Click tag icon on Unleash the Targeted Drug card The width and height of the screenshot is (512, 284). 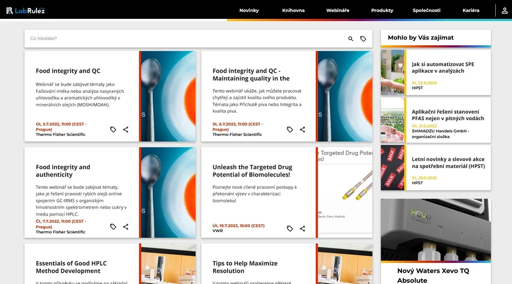tap(289, 228)
